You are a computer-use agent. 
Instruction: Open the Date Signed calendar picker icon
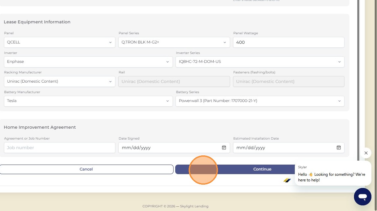[x=224, y=148]
